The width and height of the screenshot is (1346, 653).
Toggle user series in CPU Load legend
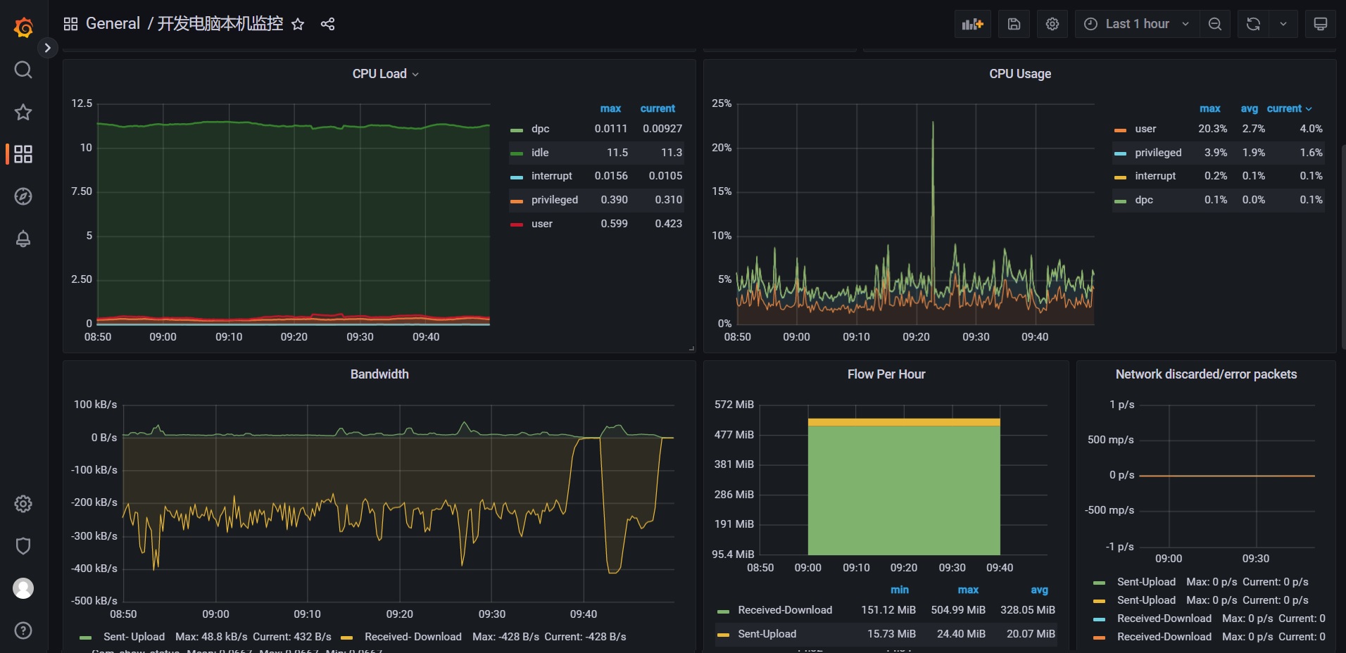click(x=541, y=224)
